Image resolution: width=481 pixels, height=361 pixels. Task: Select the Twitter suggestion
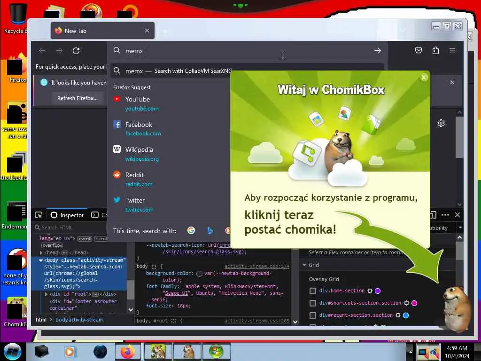point(170,204)
